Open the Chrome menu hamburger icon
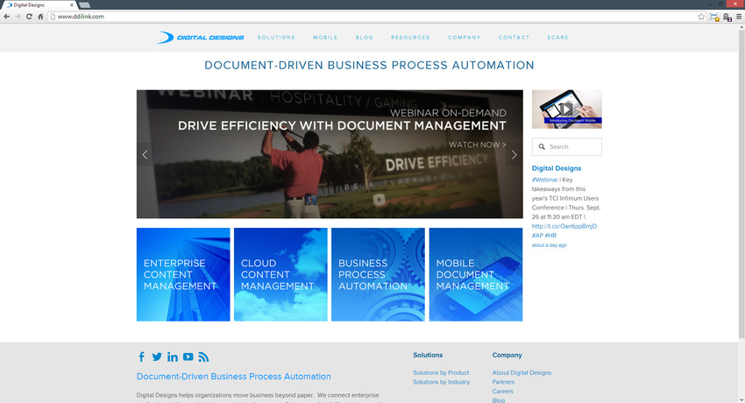745x403 pixels. [x=739, y=17]
